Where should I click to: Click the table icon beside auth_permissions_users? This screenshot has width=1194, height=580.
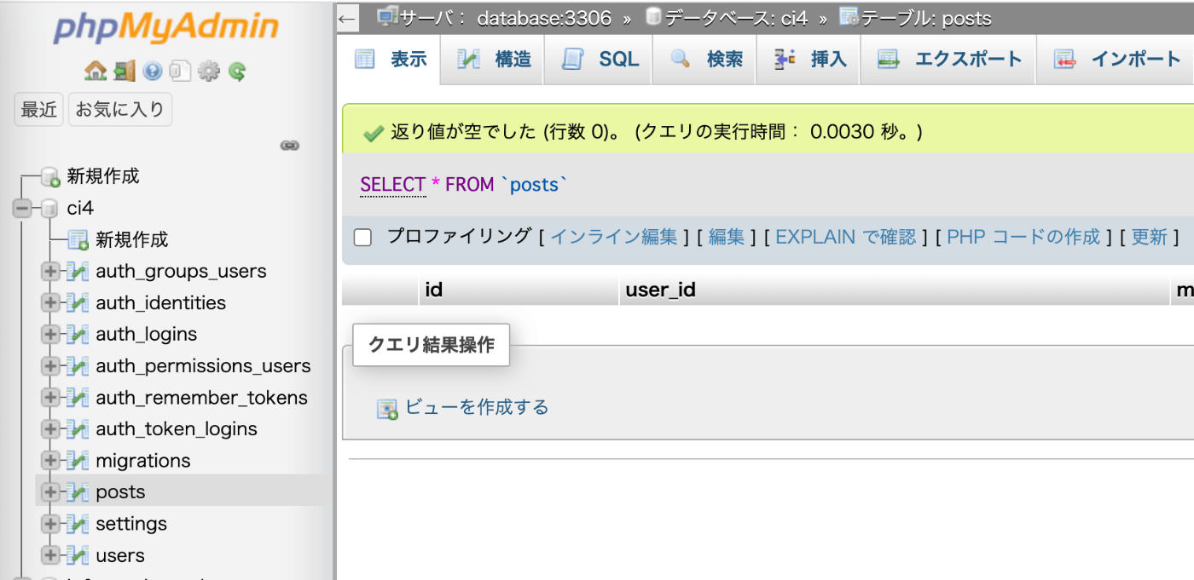78,366
